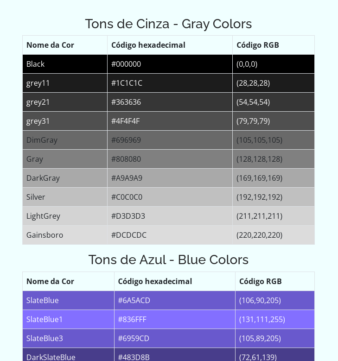Select the DarkSlateBlue color name

tap(51, 357)
